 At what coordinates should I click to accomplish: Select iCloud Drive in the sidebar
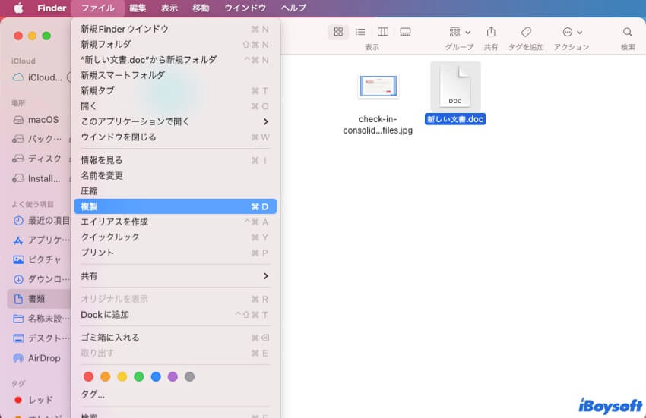(39, 77)
